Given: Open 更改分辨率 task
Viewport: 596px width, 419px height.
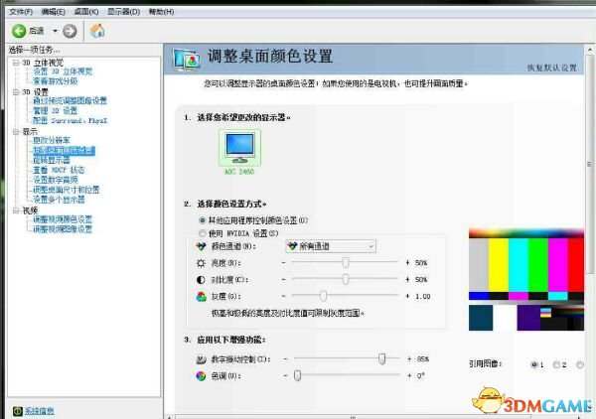Looking at the screenshot, I should click(52, 140).
